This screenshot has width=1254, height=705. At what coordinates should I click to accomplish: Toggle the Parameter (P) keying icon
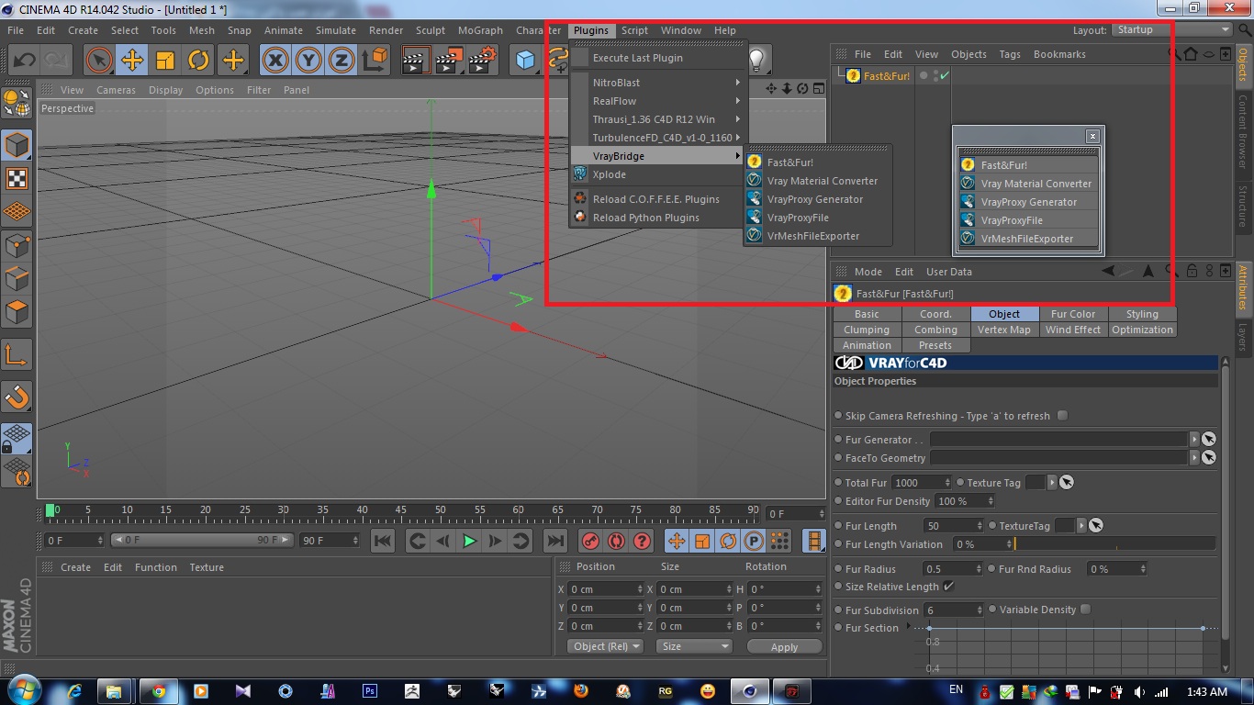click(754, 541)
